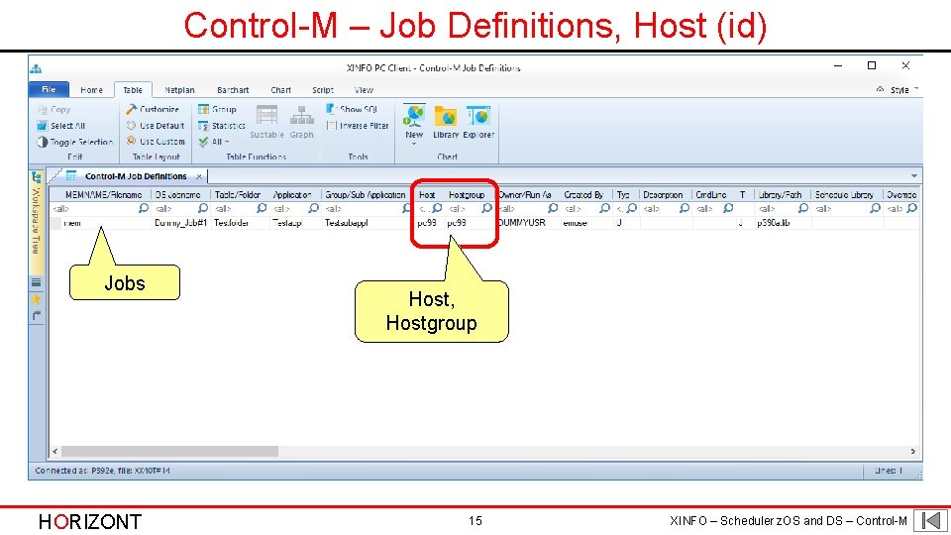Select the Use Custom radio button
This screenshot has width=951, height=535.
pyautogui.click(x=131, y=142)
